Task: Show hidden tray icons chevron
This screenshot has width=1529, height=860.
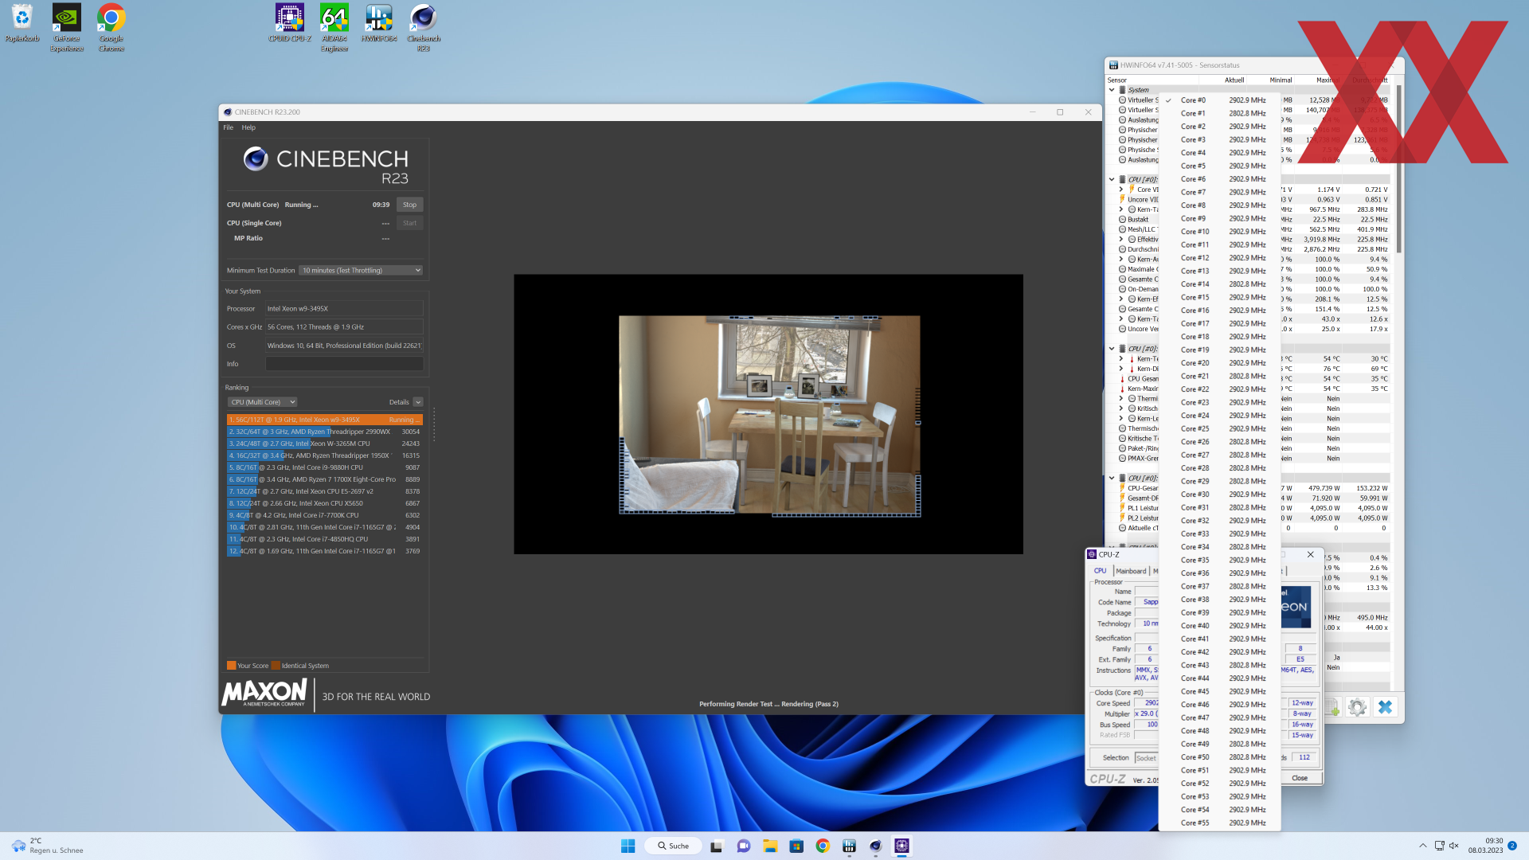Action: pos(1423,846)
